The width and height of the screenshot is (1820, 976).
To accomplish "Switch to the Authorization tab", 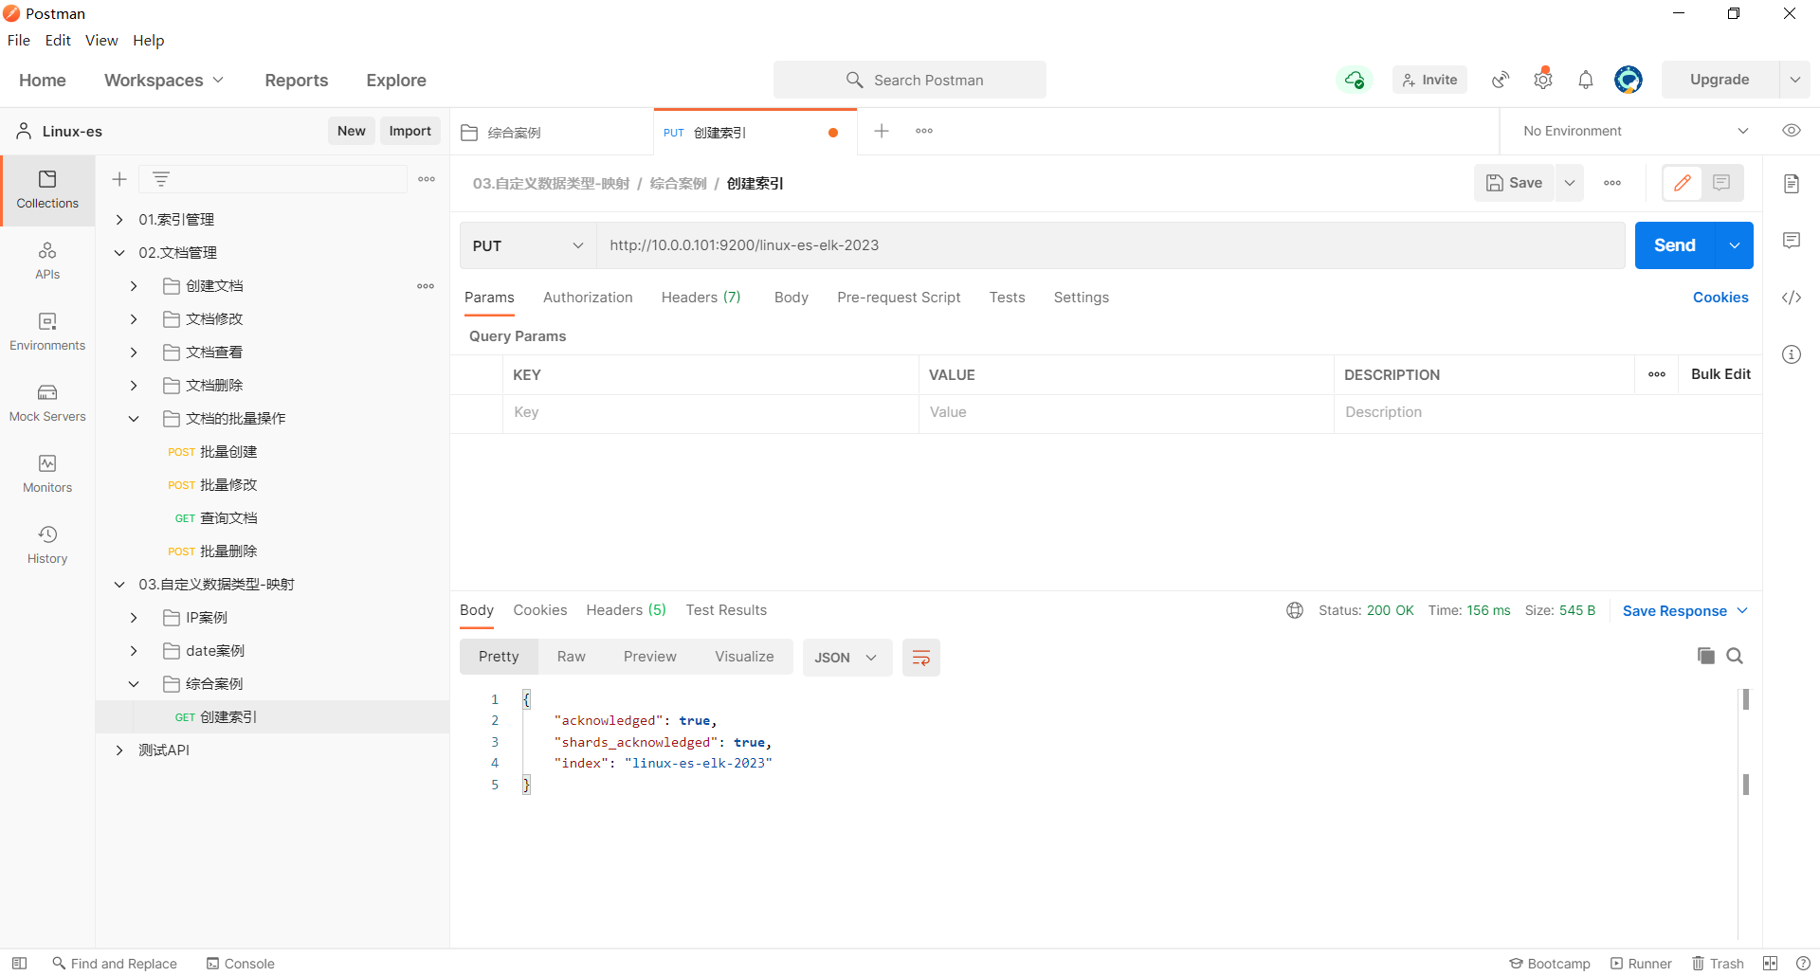I will click(588, 298).
